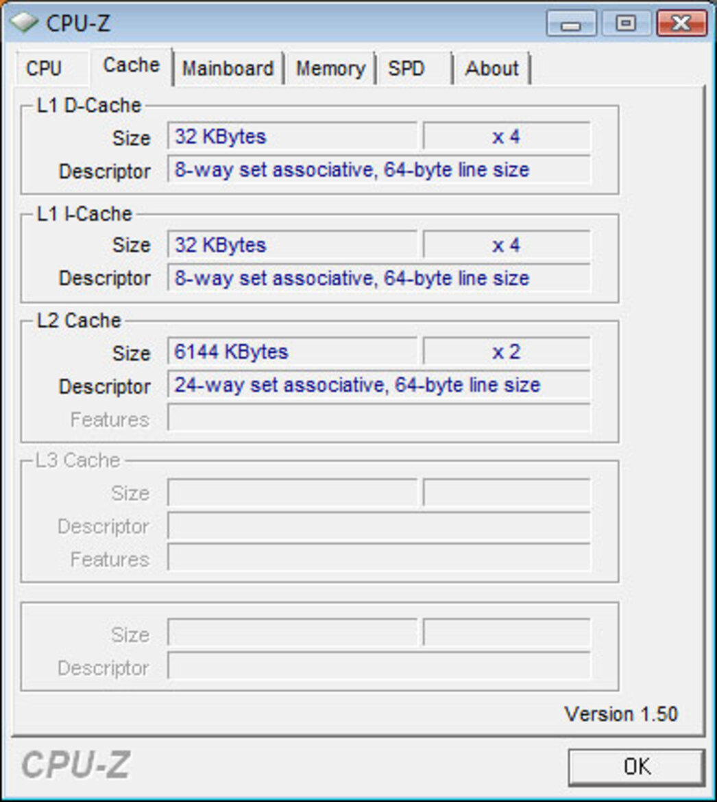
Task: Click the 24-way set associative descriptor field
Action: click(378, 385)
